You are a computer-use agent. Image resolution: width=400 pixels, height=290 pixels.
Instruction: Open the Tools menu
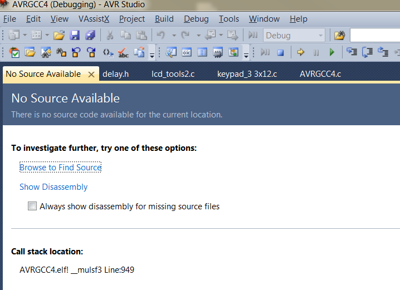(229, 19)
